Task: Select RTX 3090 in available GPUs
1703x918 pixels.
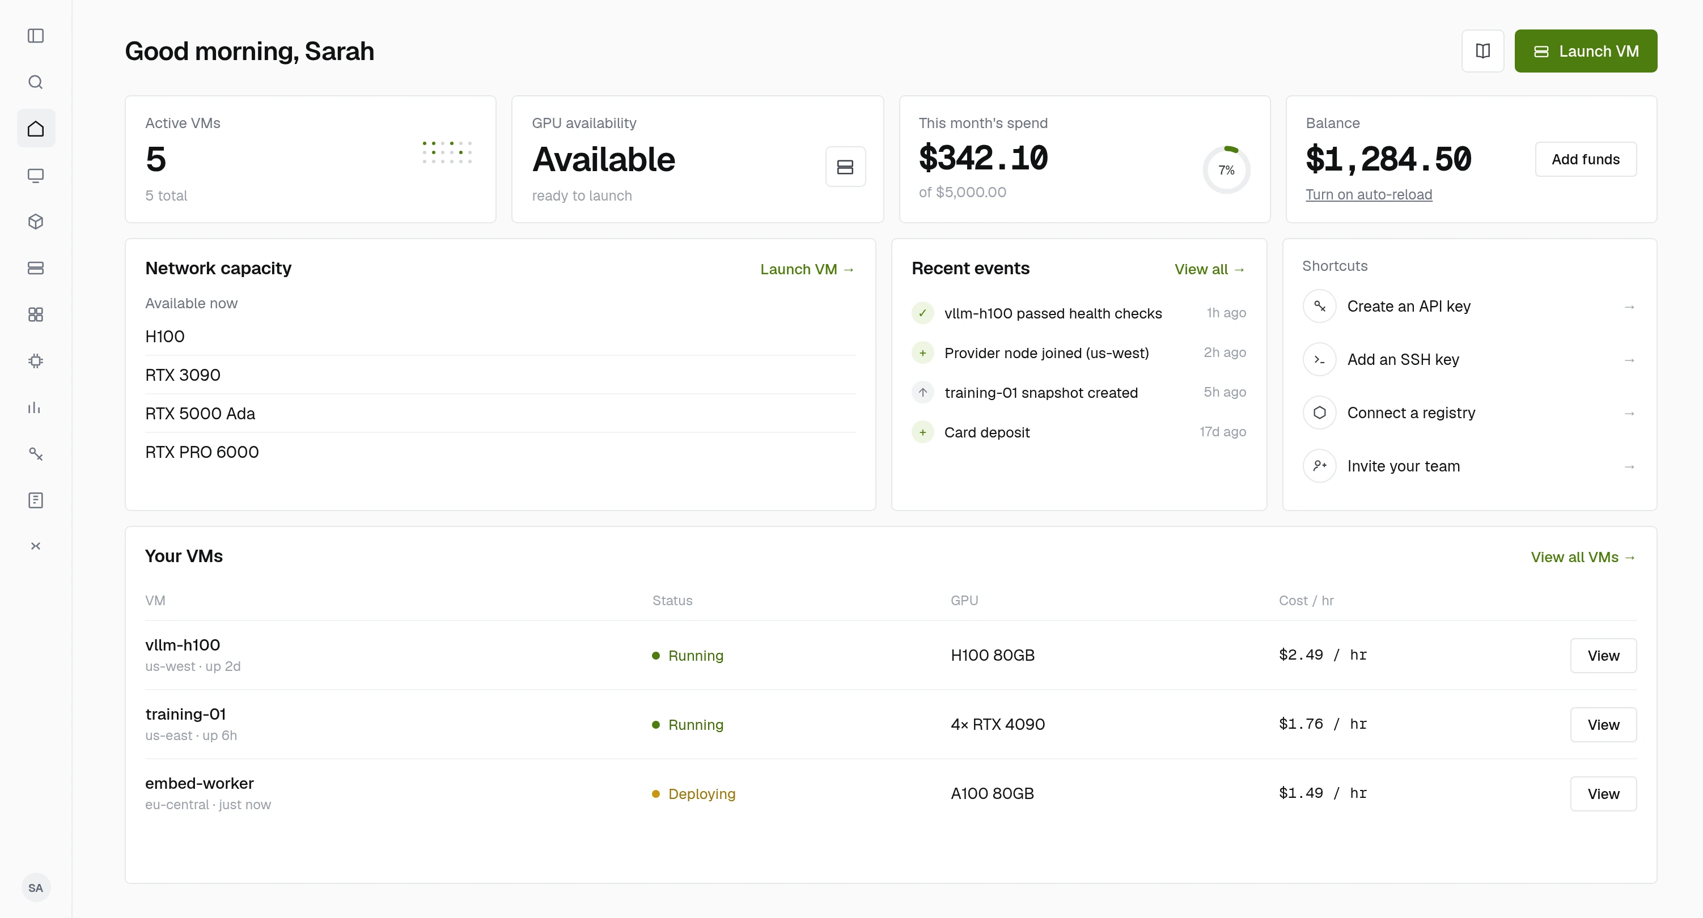Action: tap(501, 375)
